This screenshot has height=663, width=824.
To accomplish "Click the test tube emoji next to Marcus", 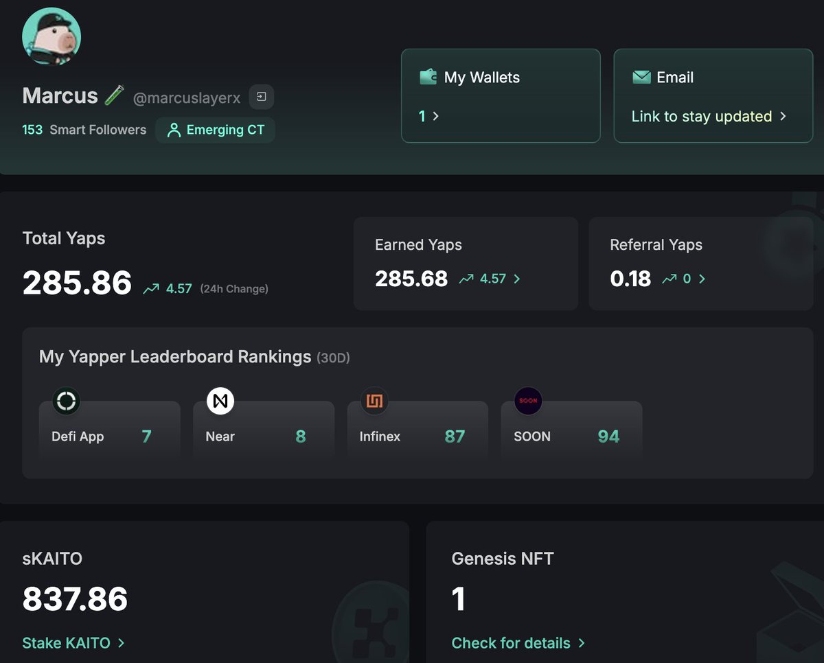I will (x=114, y=95).
